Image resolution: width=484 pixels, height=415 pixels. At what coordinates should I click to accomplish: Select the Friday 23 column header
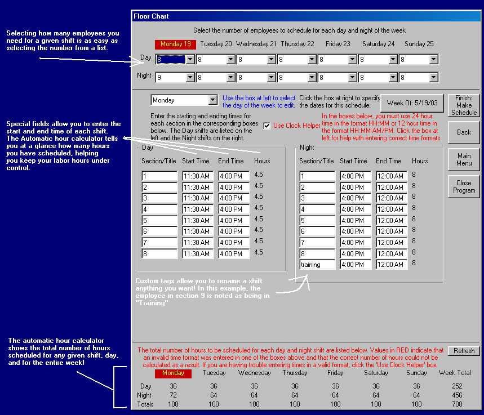[x=338, y=44]
